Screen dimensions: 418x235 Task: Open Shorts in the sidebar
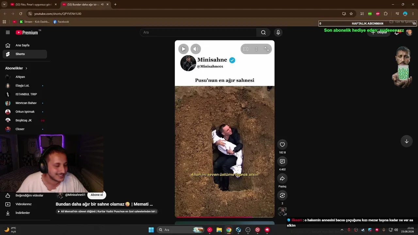[x=25, y=54]
